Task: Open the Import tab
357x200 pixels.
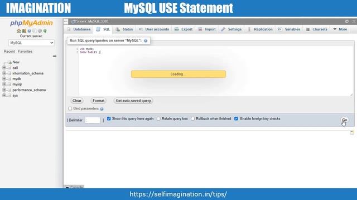Action: pyautogui.click(x=207, y=29)
